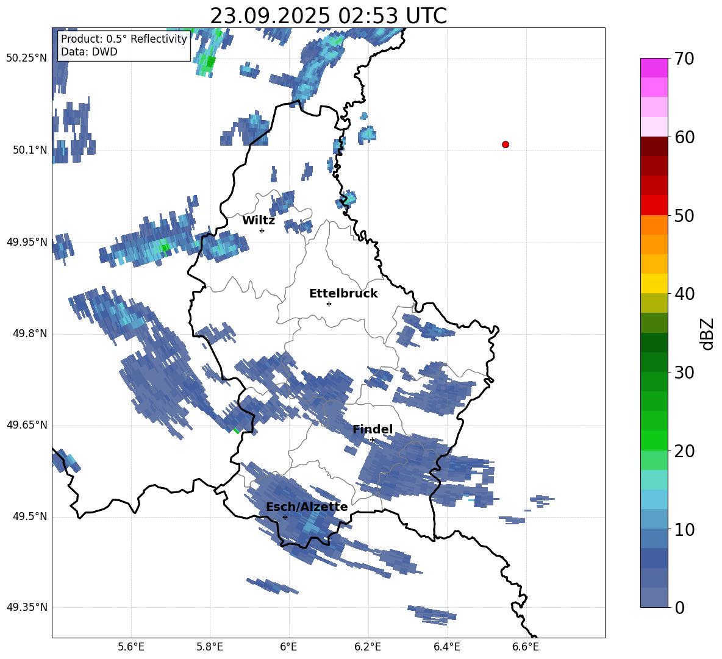
Task: Click the colorbar 30 tick value
Action: pyautogui.click(x=684, y=372)
